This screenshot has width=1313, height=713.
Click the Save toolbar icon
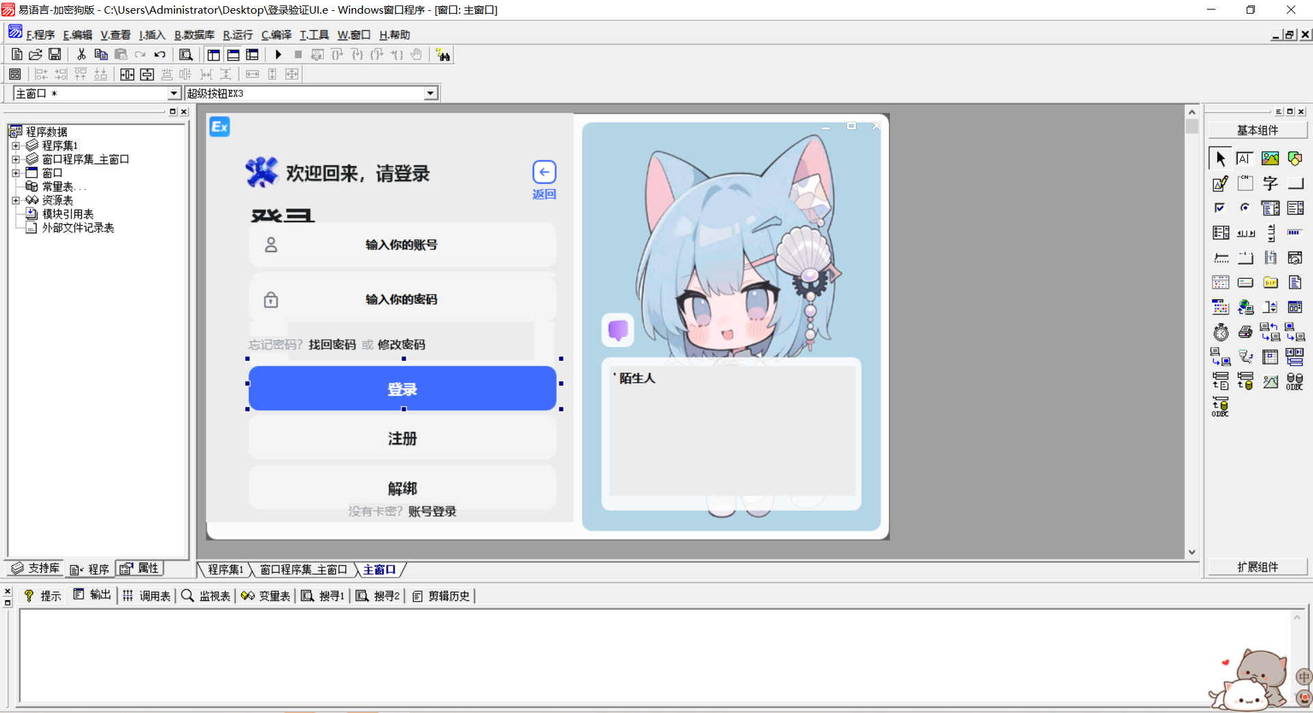[x=54, y=55]
